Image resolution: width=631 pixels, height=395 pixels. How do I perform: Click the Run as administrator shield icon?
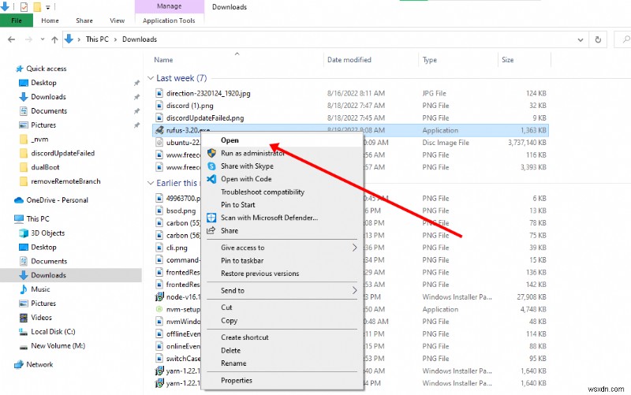(x=211, y=153)
